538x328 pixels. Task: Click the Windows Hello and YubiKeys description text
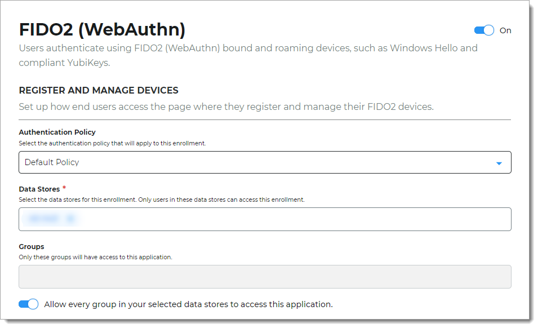tap(248, 55)
